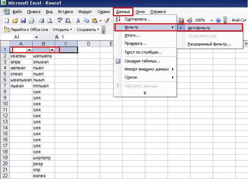Open the Справка menu
Screen dimensions: 248x179
click(x=158, y=12)
